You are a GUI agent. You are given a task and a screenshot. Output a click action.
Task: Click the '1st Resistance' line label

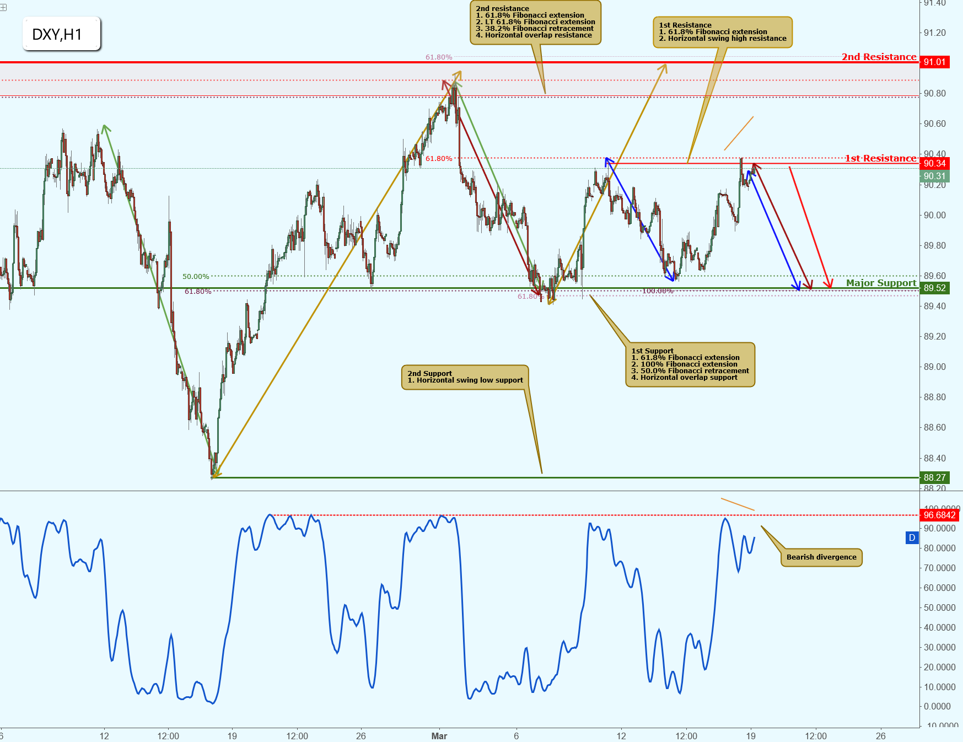pyautogui.click(x=881, y=158)
